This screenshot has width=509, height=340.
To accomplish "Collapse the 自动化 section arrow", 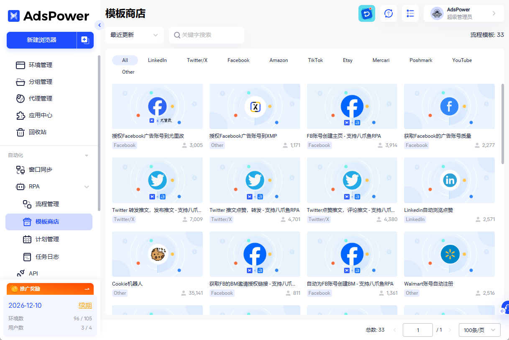I will [x=87, y=155].
